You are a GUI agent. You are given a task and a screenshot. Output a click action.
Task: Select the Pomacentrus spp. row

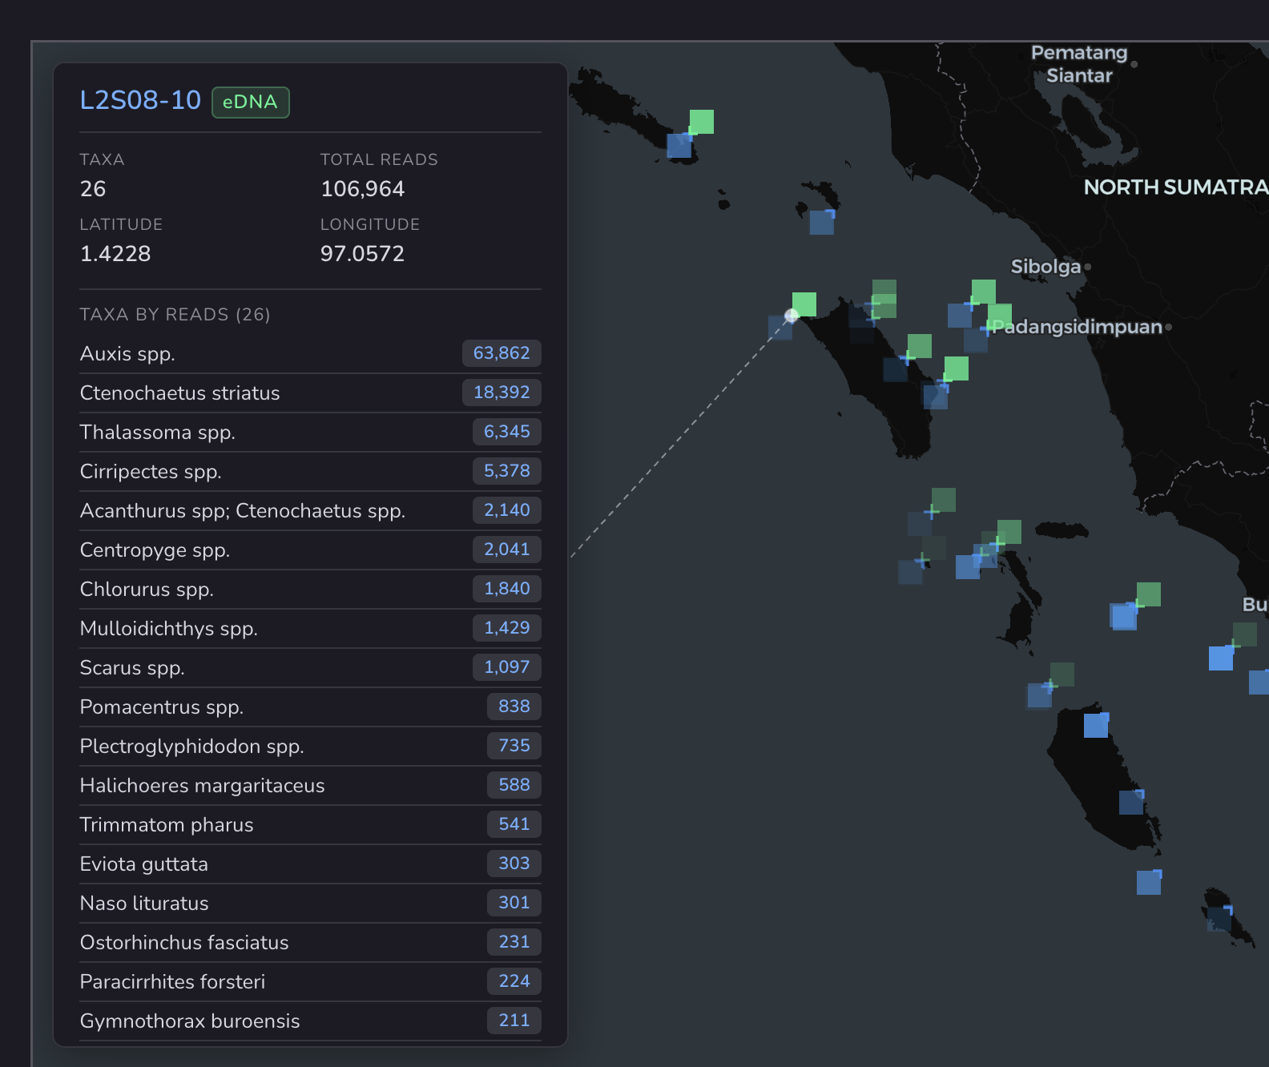310,707
